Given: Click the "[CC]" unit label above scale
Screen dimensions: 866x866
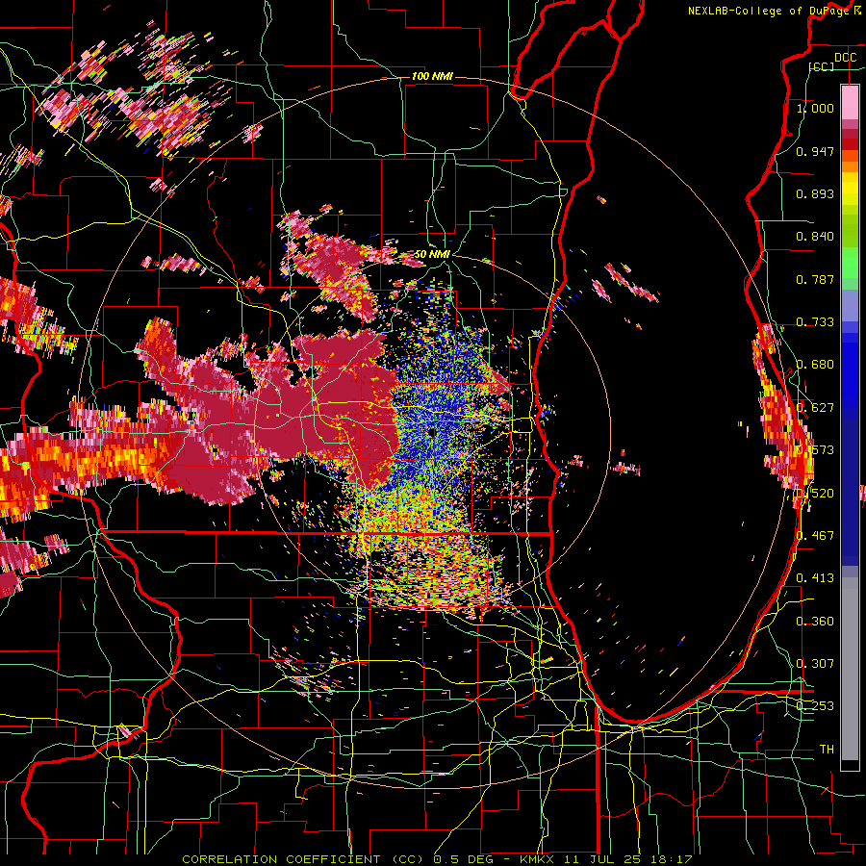Looking at the screenshot, I should pos(822,66).
